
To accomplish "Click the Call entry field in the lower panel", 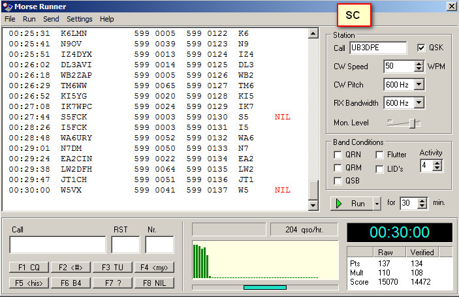I will click(x=57, y=245).
